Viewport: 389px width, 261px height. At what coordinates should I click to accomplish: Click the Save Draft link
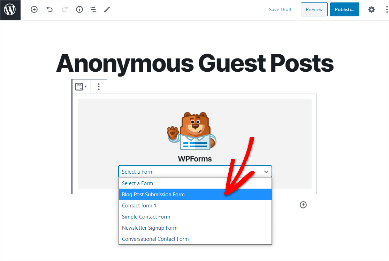280,10
